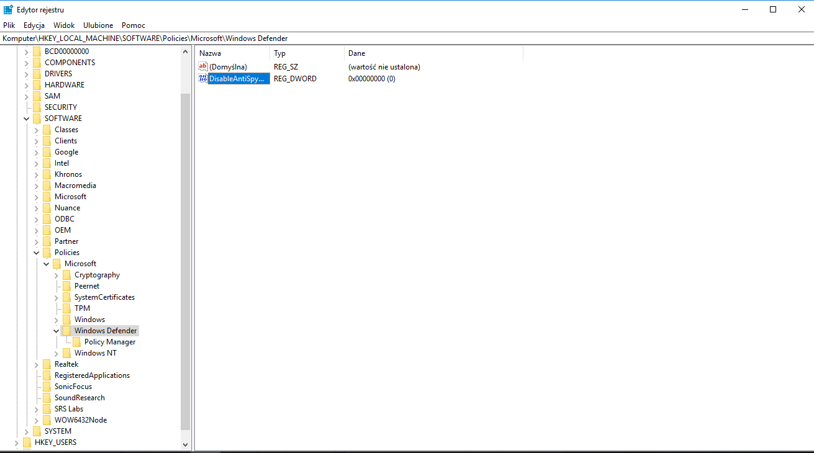Click the SOFTWARE folder icon
814x453 pixels.
click(37, 119)
